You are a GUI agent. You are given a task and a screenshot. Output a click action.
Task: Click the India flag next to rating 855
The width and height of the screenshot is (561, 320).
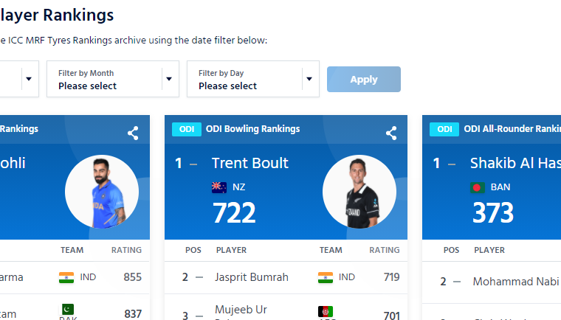click(66, 277)
